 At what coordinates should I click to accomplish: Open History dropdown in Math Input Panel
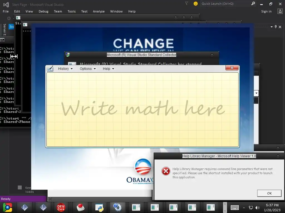pyautogui.click(x=65, y=69)
